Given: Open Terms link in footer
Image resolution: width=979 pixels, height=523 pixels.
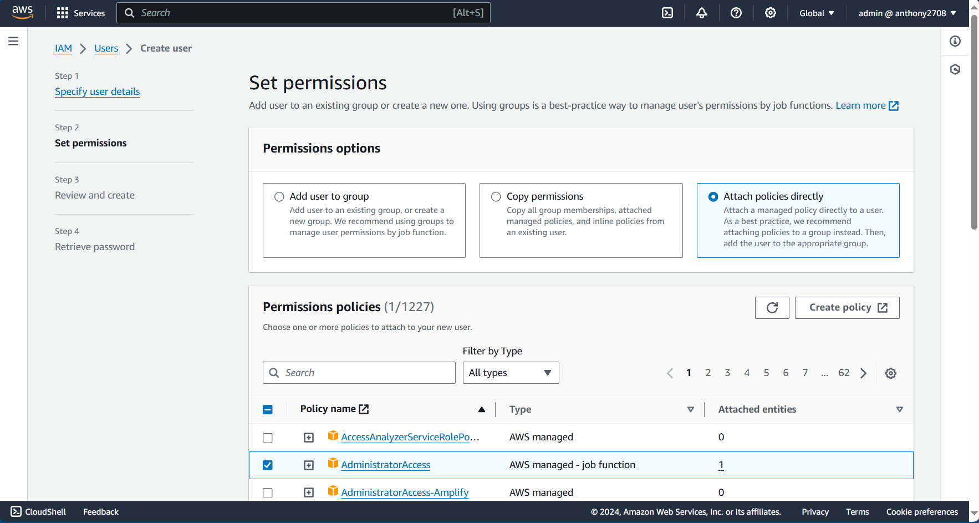Looking at the screenshot, I should click(x=857, y=512).
